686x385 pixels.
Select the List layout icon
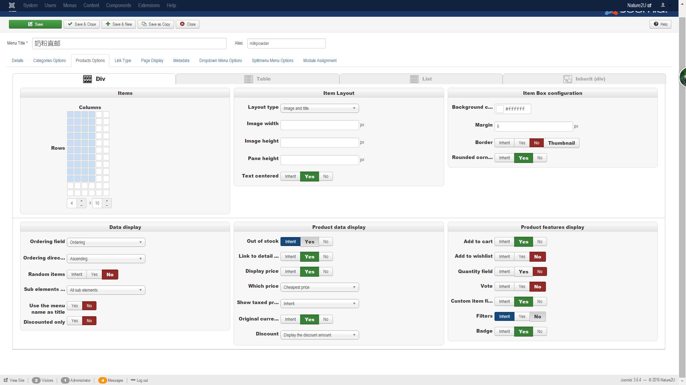click(414, 79)
